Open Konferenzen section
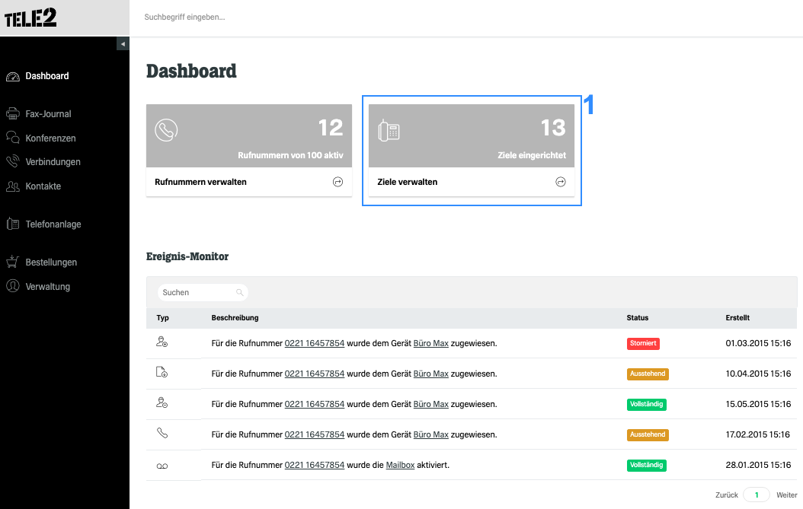803x509 pixels. (x=51, y=138)
